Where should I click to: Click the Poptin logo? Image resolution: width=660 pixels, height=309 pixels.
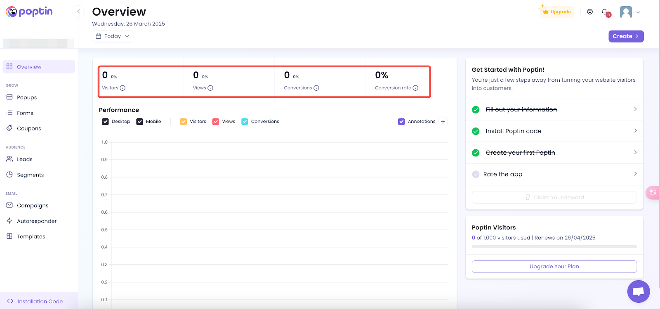(29, 12)
